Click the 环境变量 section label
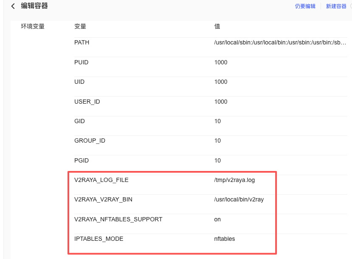The width and height of the screenshot is (352, 259). [x=33, y=26]
